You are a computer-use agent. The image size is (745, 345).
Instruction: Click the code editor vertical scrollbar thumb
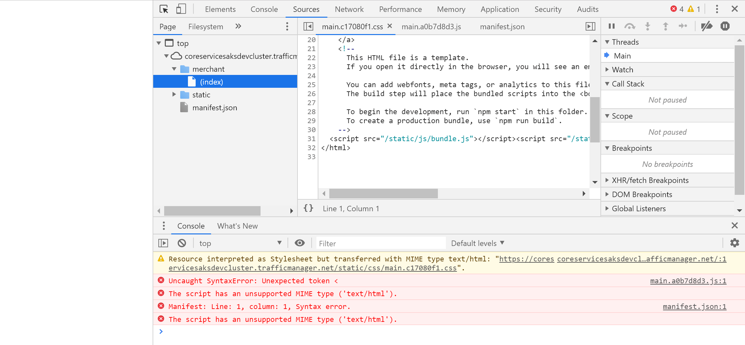click(x=595, y=119)
